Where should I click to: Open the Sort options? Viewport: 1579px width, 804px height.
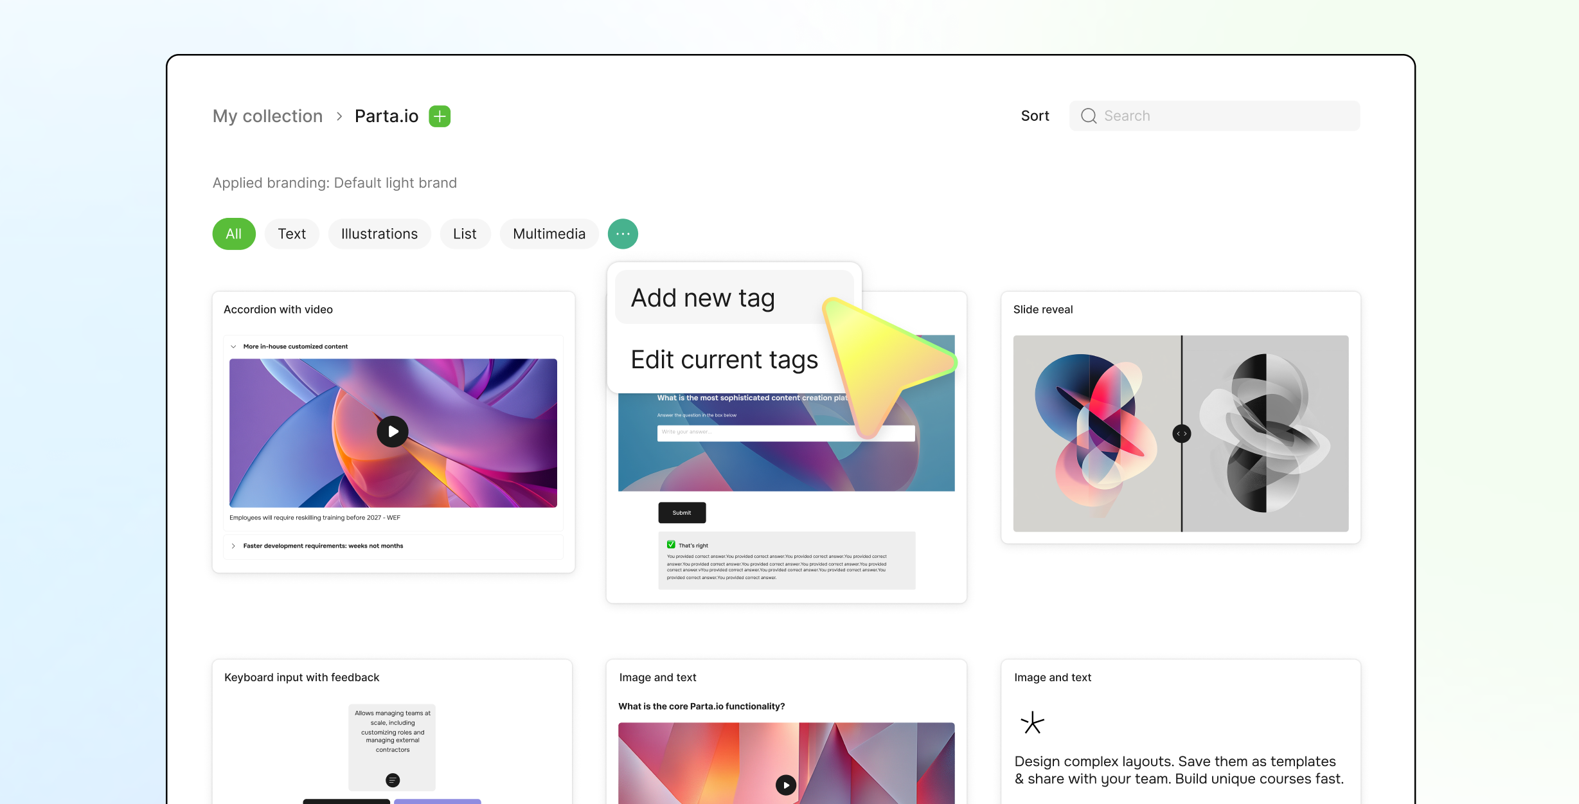pyautogui.click(x=1035, y=116)
